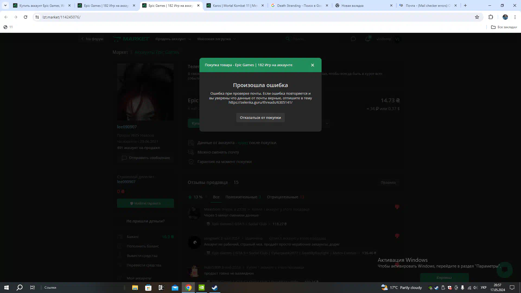The height and width of the screenshot is (293, 521).
Task: Close the 'Death Stranding' tab
Action: pos(327,5)
